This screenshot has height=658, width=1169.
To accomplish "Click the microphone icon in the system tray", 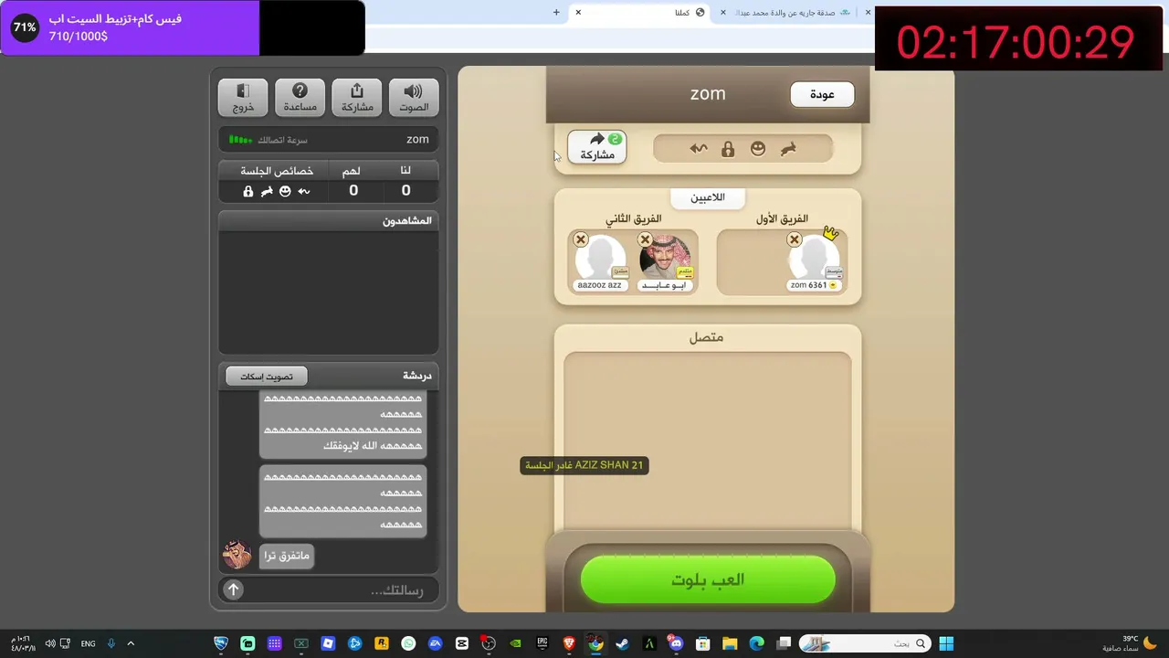I will pos(111,643).
